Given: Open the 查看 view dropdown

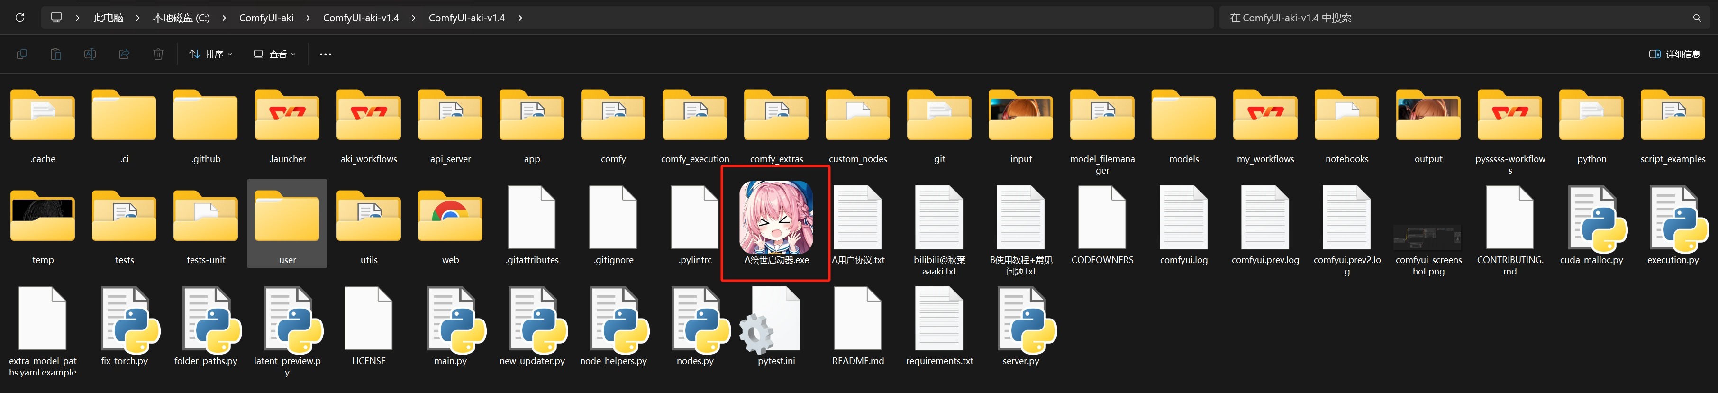Looking at the screenshot, I should [x=274, y=54].
